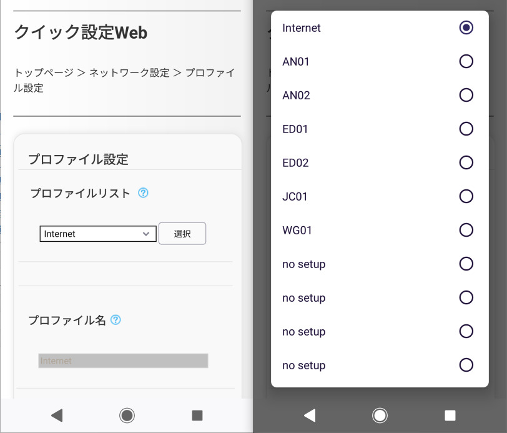Tap Android home button on right screen
The height and width of the screenshot is (433, 507).
click(x=380, y=415)
